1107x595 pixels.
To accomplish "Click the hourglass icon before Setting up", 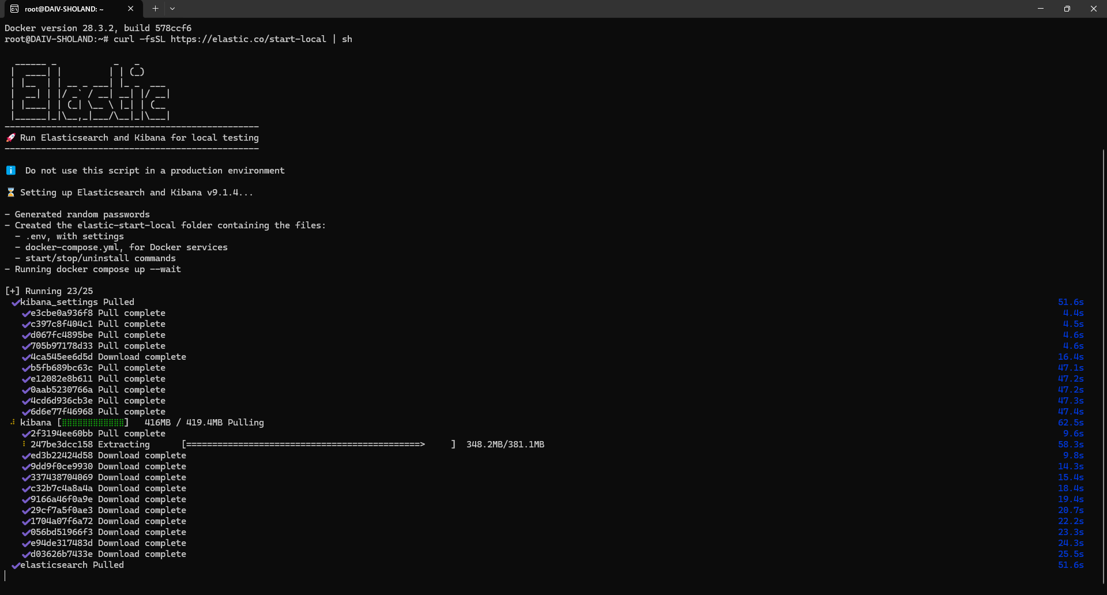I will [10, 193].
